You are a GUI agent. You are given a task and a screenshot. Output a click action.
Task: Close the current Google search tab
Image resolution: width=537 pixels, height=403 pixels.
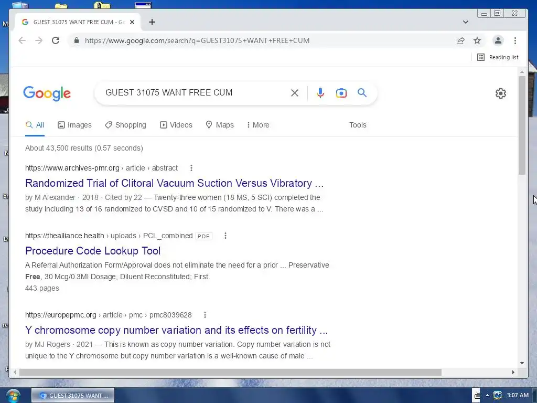coord(132,22)
